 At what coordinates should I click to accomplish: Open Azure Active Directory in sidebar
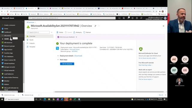11,77
